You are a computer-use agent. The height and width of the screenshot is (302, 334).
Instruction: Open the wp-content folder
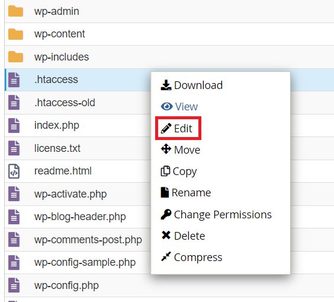click(x=59, y=34)
